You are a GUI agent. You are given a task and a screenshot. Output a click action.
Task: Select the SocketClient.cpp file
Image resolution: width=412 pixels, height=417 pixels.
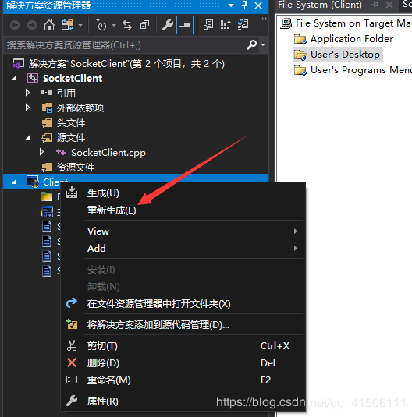coord(108,153)
